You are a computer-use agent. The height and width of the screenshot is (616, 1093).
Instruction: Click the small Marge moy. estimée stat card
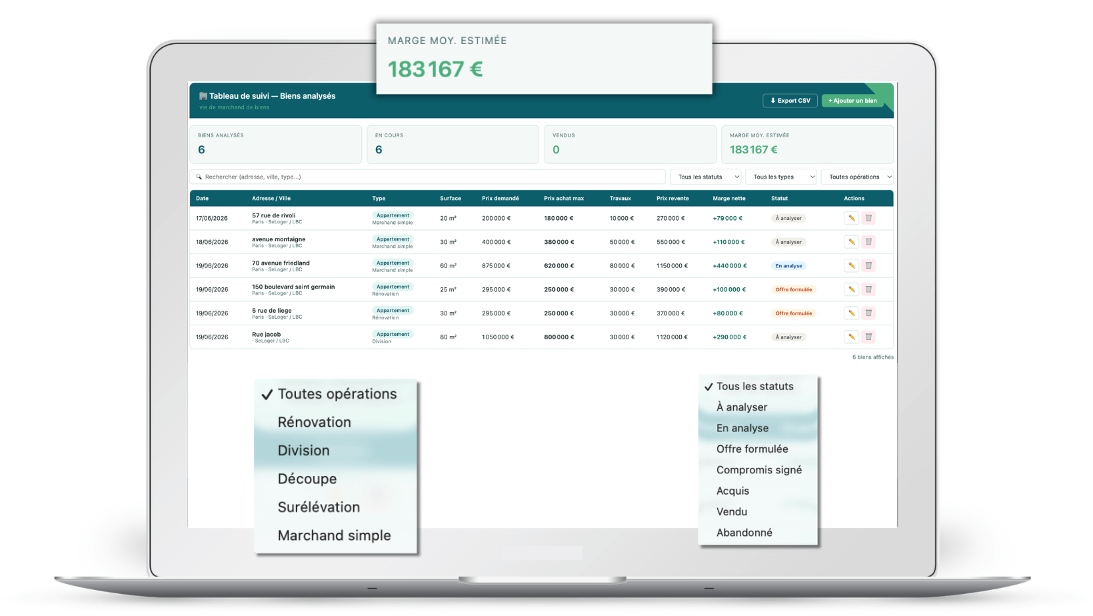tap(808, 145)
